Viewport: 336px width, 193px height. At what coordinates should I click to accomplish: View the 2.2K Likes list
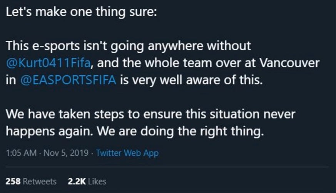click(x=87, y=181)
